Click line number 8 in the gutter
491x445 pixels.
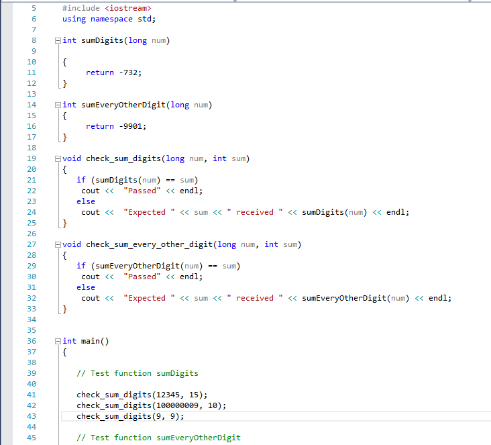click(34, 40)
